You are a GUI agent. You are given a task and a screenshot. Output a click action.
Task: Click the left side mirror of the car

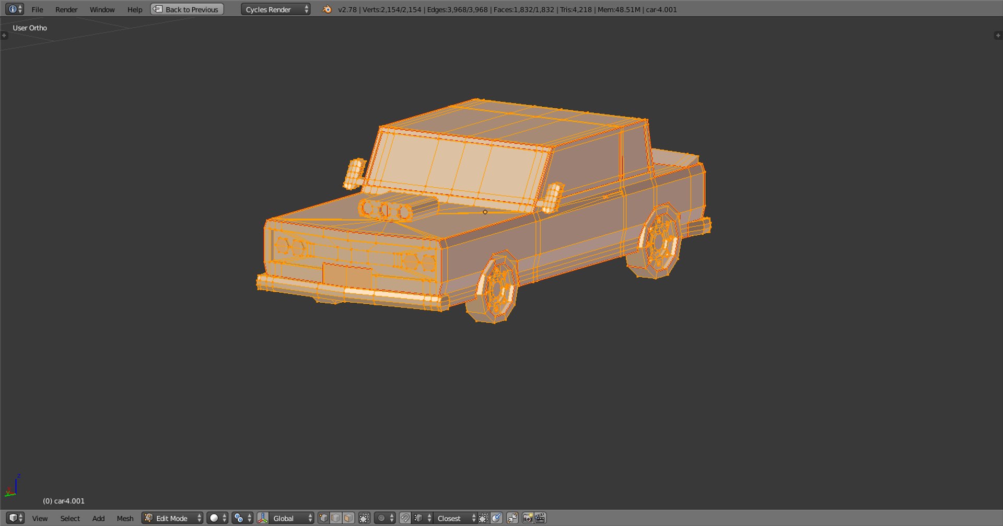click(355, 174)
